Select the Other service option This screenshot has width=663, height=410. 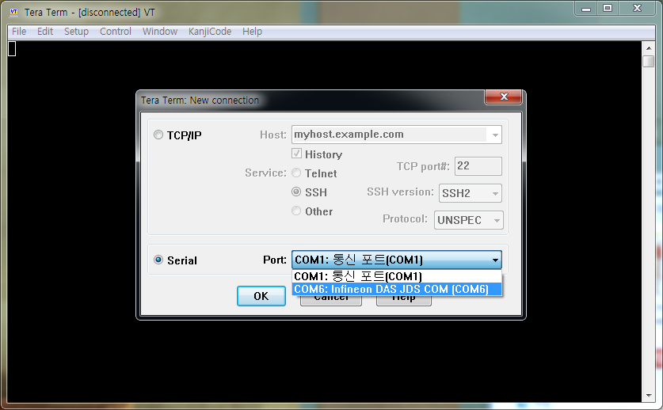point(296,211)
